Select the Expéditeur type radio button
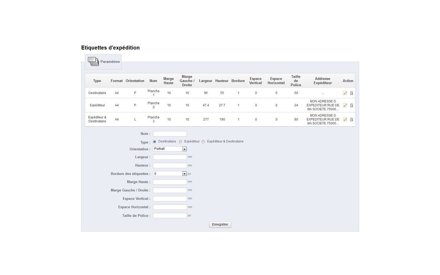Image resolution: width=440 pixels, height=275 pixels. pyautogui.click(x=180, y=142)
